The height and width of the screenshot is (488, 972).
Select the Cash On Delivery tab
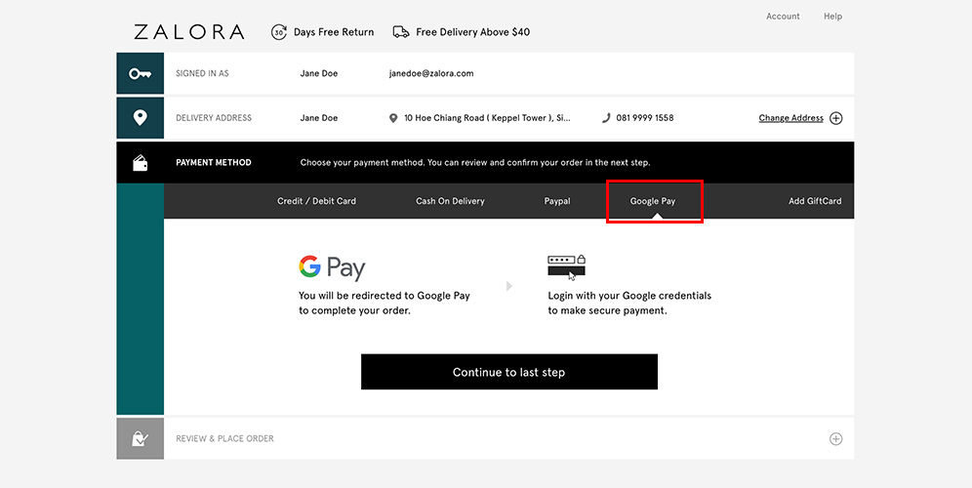point(450,201)
